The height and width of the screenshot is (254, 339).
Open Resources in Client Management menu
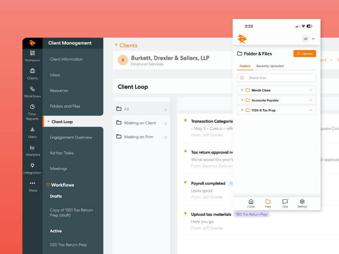point(59,91)
